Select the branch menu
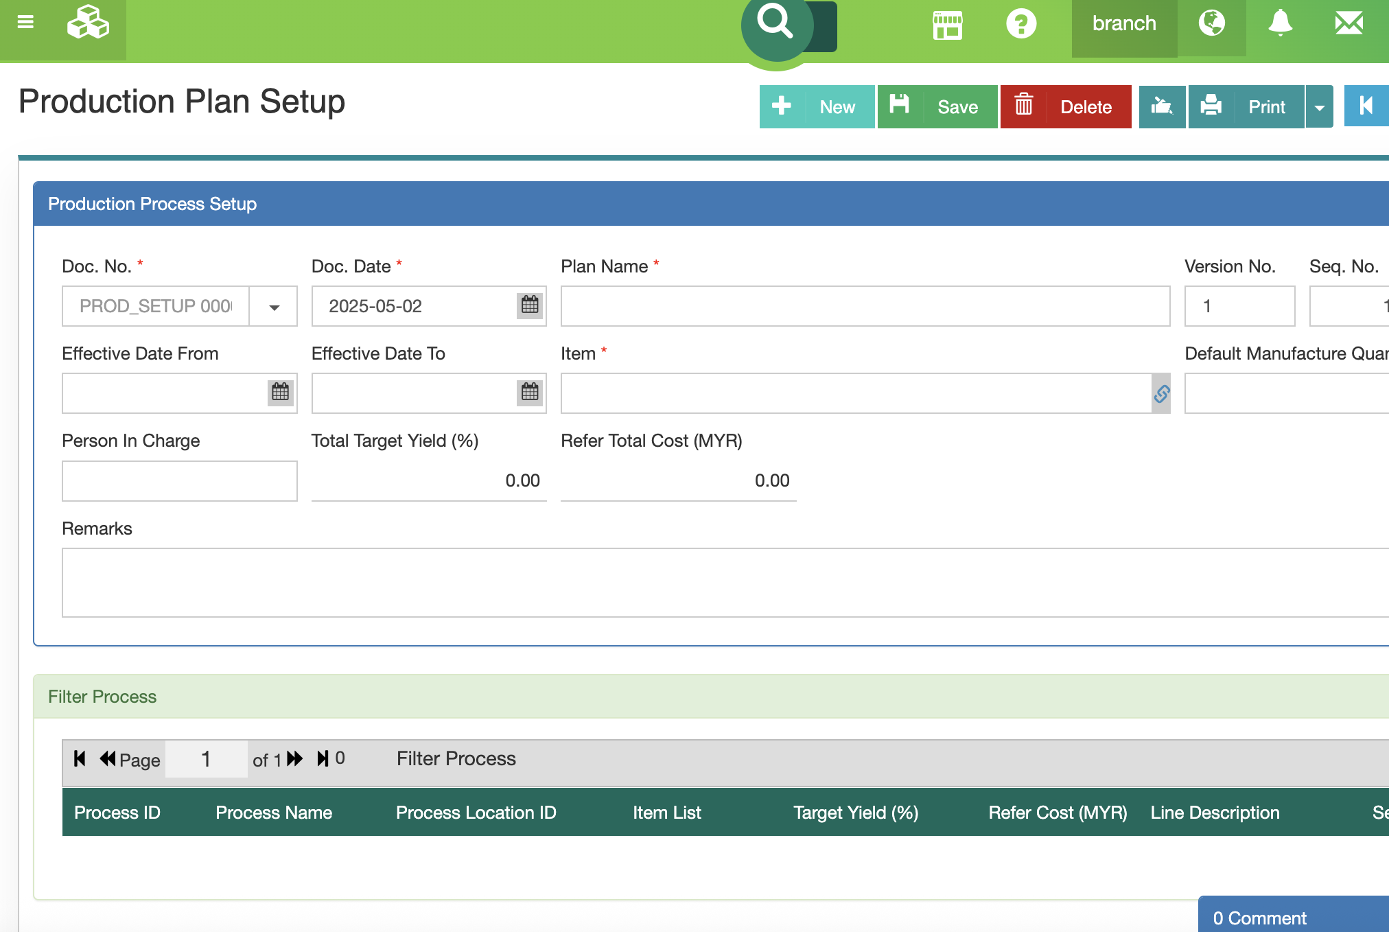This screenshot has width=1389, height=932. [x=1124, y=24]
